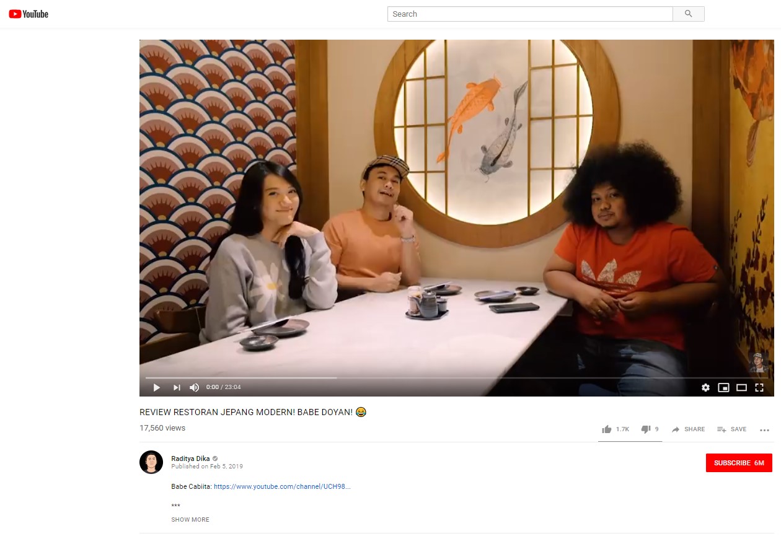
Task: Like the video with thumbs up
Action: pyautogui.click(x=607, y=428)
